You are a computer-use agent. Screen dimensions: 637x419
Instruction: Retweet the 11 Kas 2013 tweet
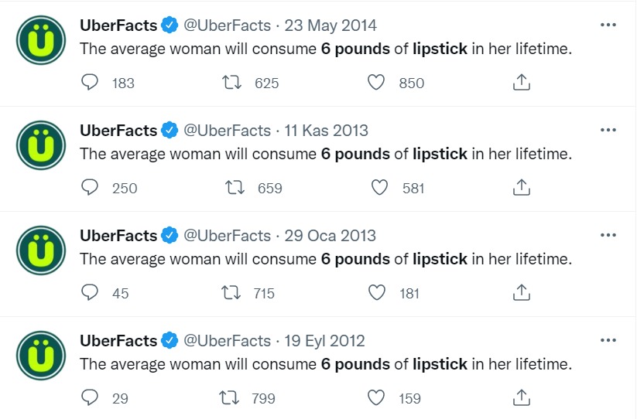pos(232,188)
